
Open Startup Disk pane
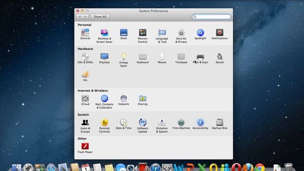(x=219, y=124)
